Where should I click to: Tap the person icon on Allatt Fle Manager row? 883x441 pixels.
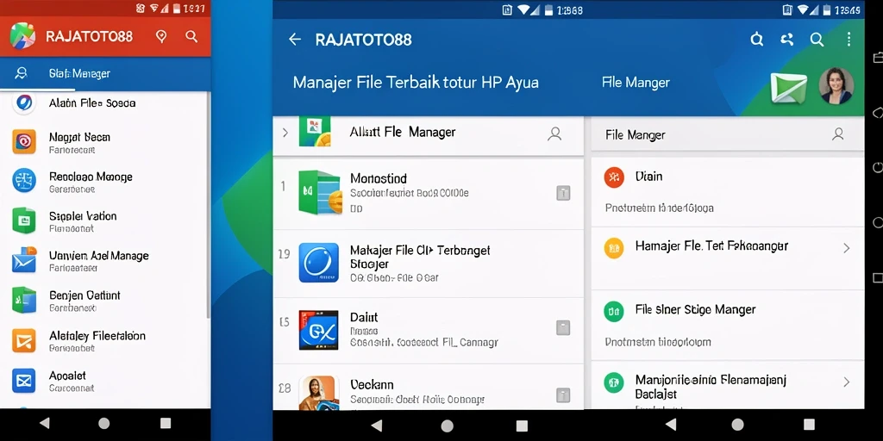(554, 134)
